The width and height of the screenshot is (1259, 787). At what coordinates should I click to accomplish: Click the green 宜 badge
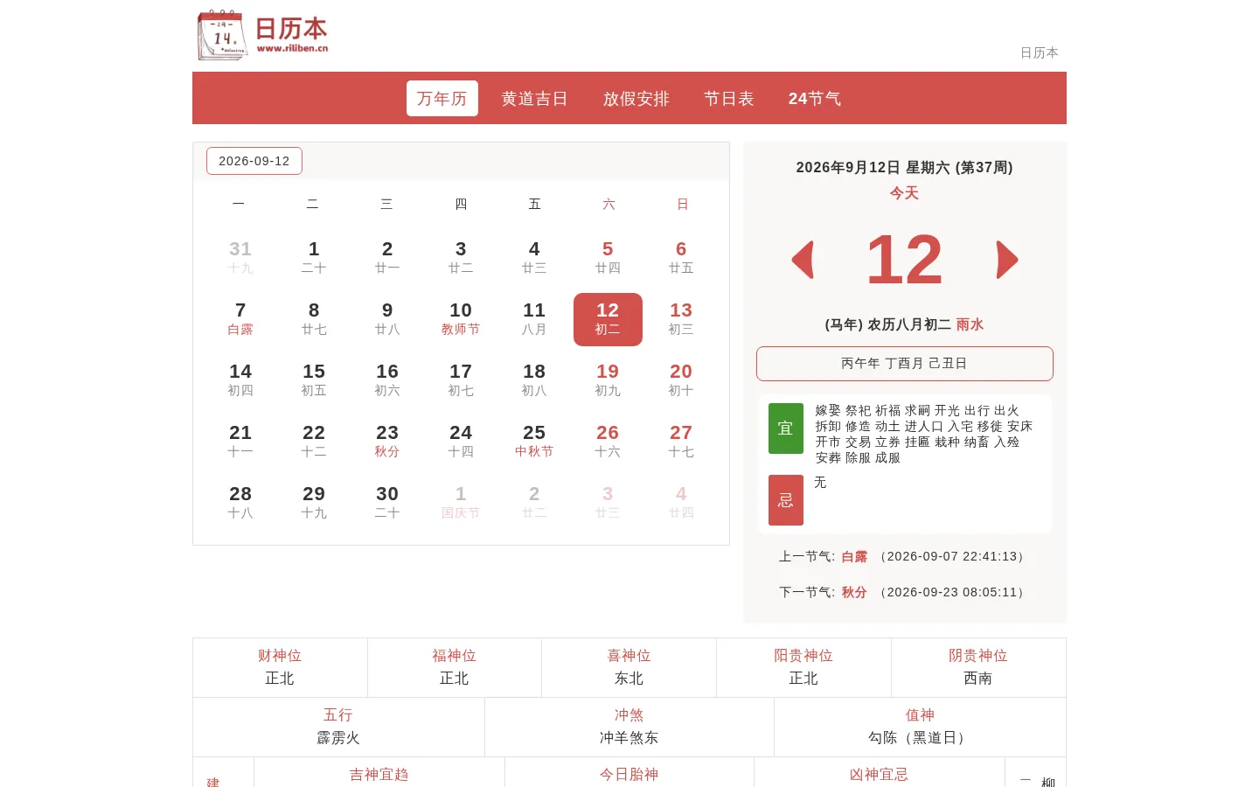(x=785, y=428)
